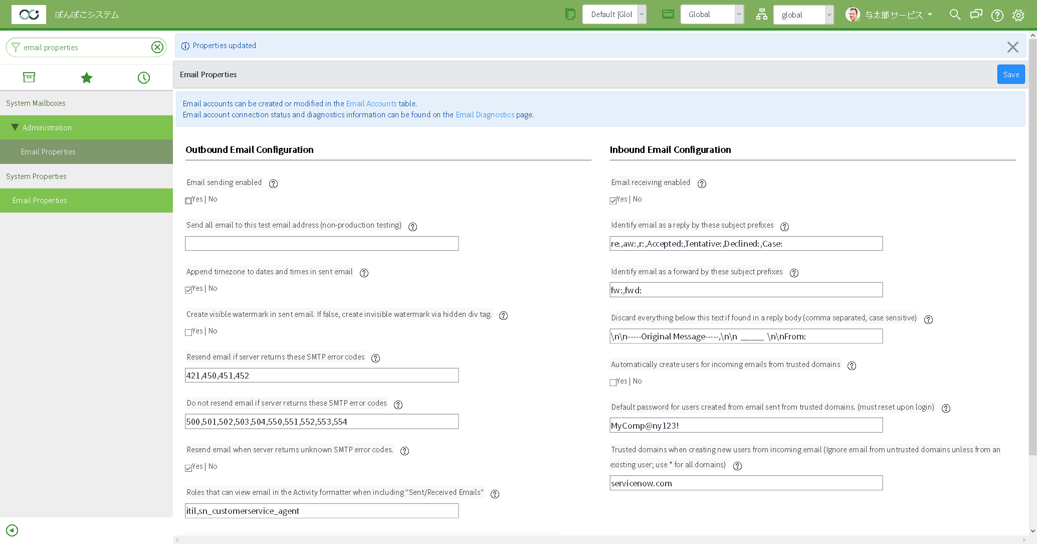Select the Favorites star tab in navigator
This screenshot has width=1037, height=544.
pos(86,77)
